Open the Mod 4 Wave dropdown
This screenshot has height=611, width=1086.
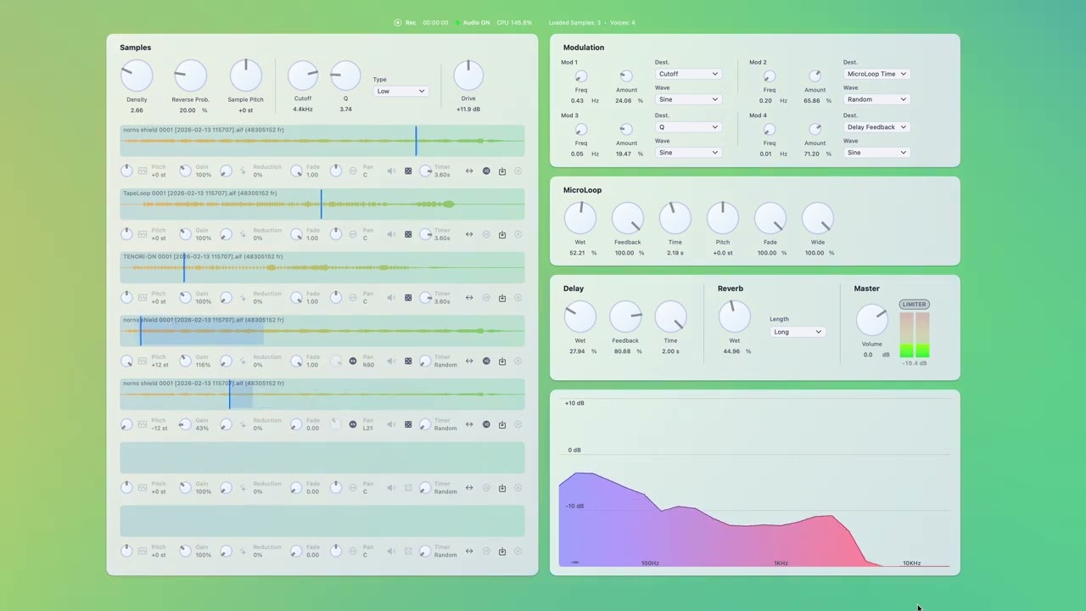(x=876, y=153)
